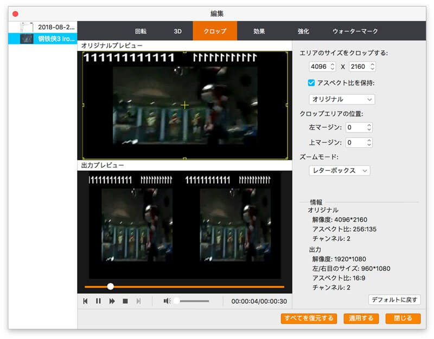Click thumbnail of 钢铁侠3 file
This screenshot has height=339, width=434.
tap(27, 38)
